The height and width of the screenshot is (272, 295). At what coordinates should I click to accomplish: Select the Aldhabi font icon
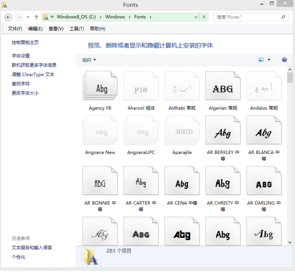[x=182, y=86]
